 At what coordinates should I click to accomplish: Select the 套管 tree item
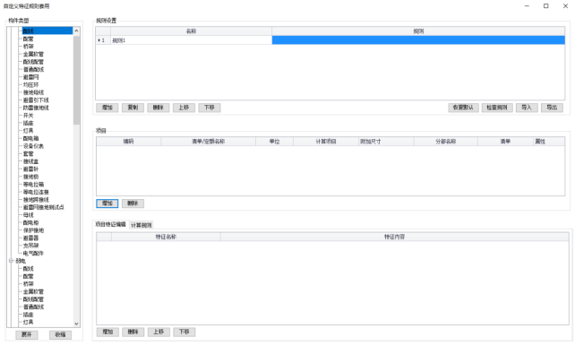click(x=29, y=154)
